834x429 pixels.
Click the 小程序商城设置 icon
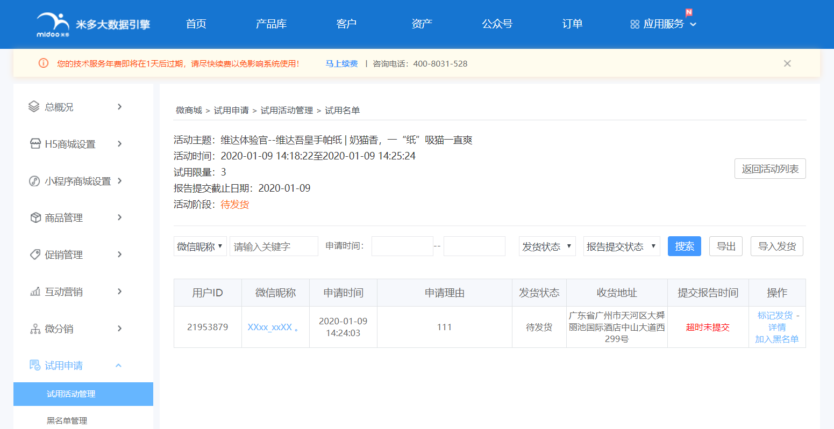click(34, 181)
